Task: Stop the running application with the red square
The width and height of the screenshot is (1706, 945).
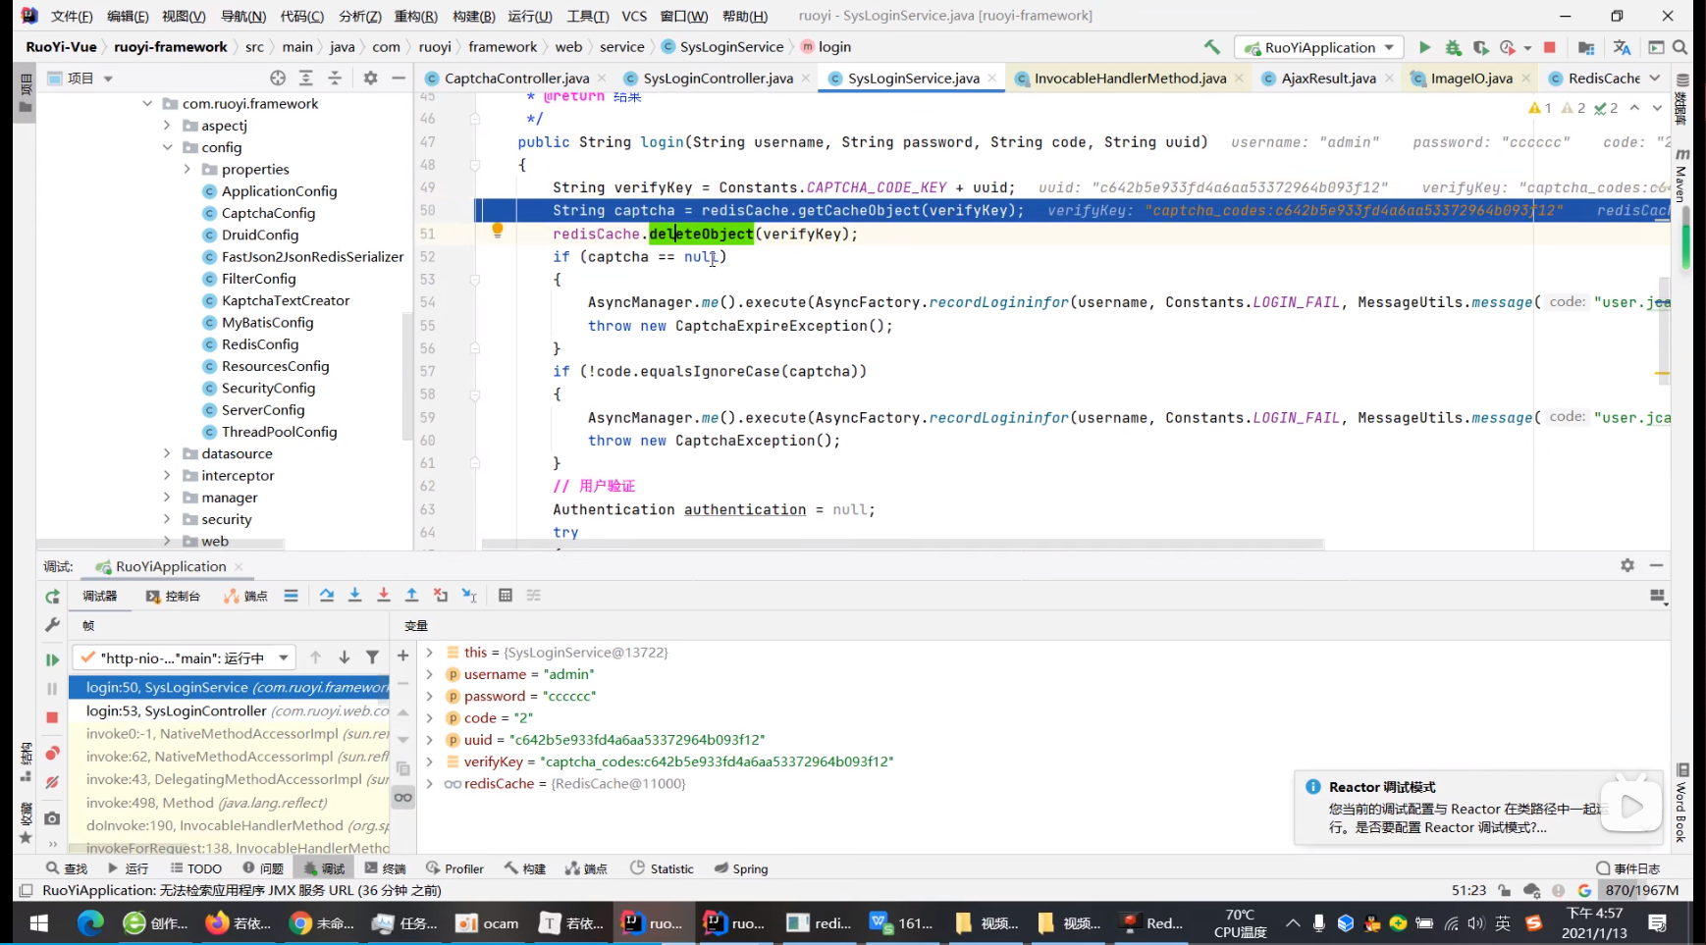Action: point(1550,47)
